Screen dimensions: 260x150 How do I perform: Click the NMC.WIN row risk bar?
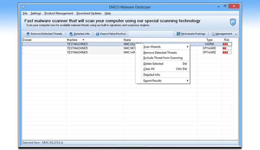pos(227,52)
